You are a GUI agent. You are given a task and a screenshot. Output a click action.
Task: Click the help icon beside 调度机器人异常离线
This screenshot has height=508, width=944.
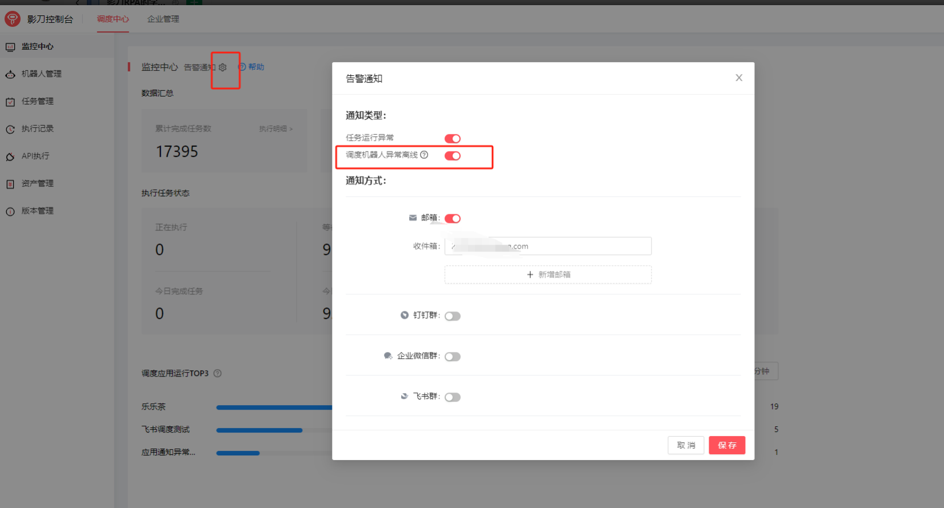point(424,155)
